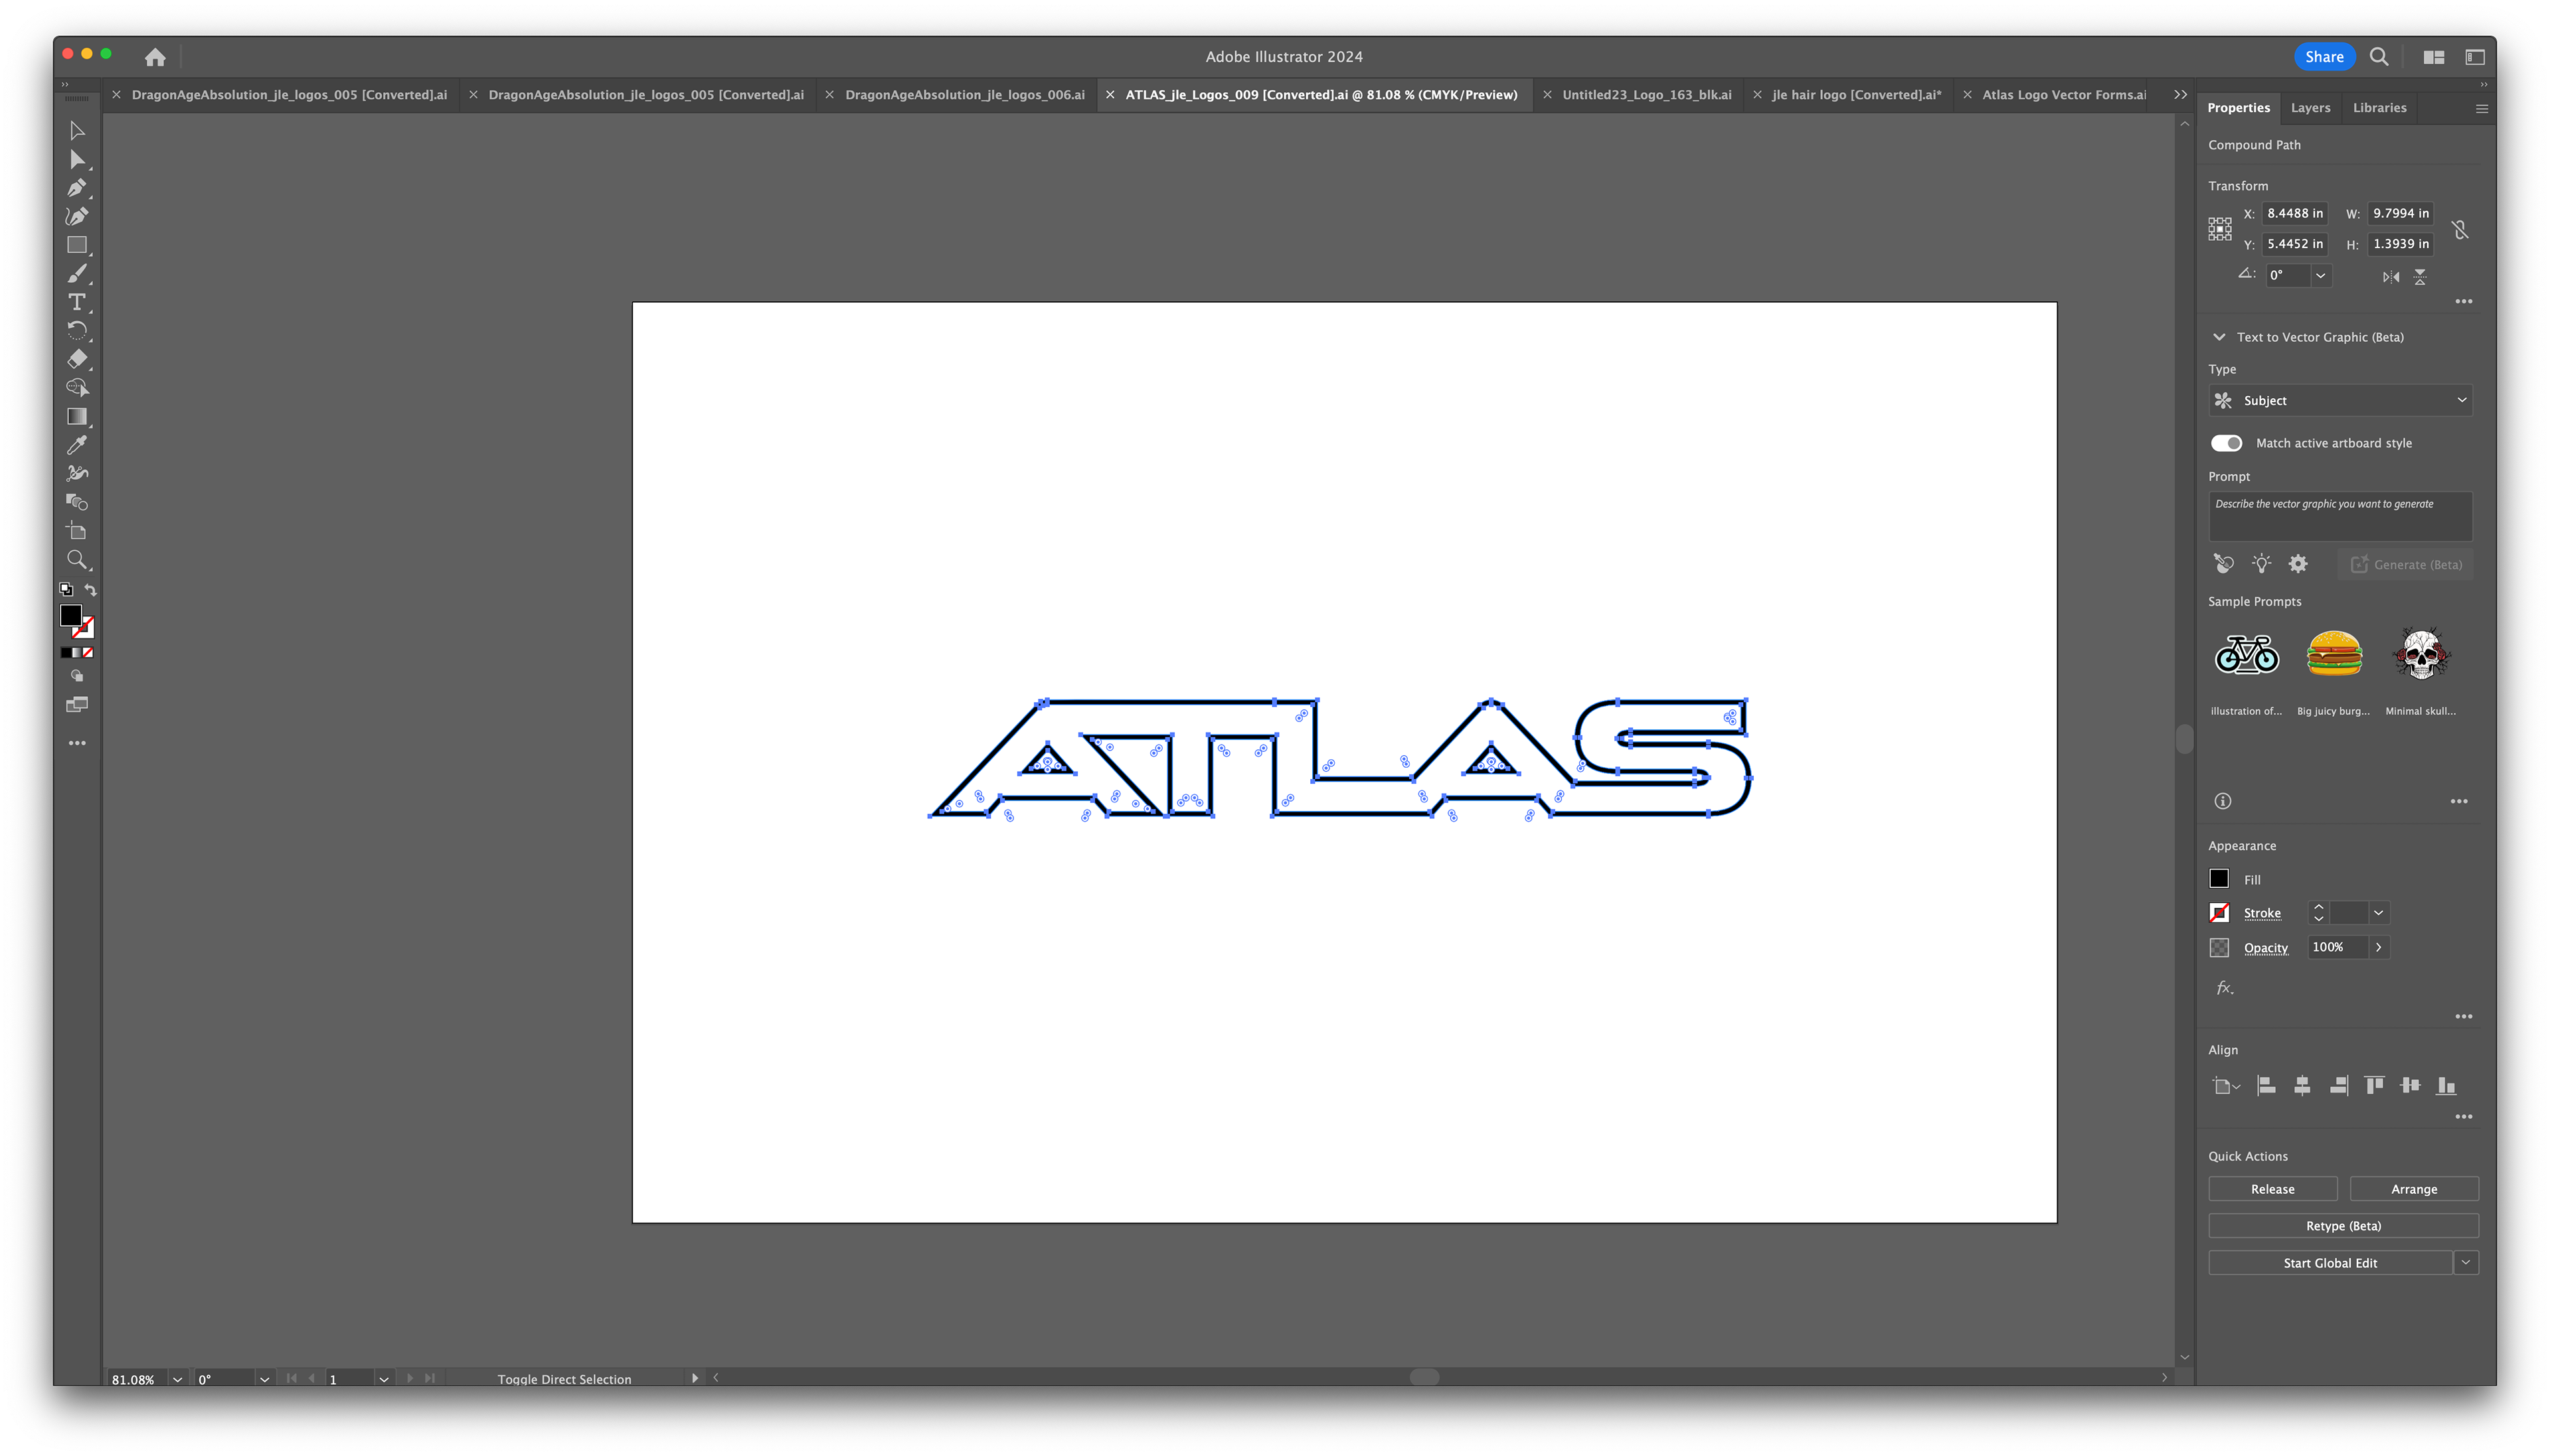Click the Fill color swatch in Appearance
2550x1456 pixels.
(x=2219, y=879)
